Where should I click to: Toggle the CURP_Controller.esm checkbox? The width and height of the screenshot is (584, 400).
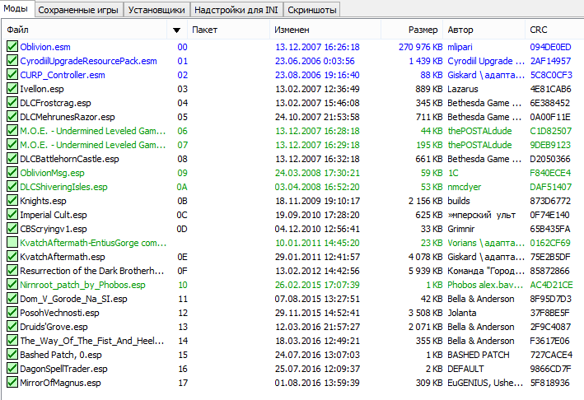point(12,74)
